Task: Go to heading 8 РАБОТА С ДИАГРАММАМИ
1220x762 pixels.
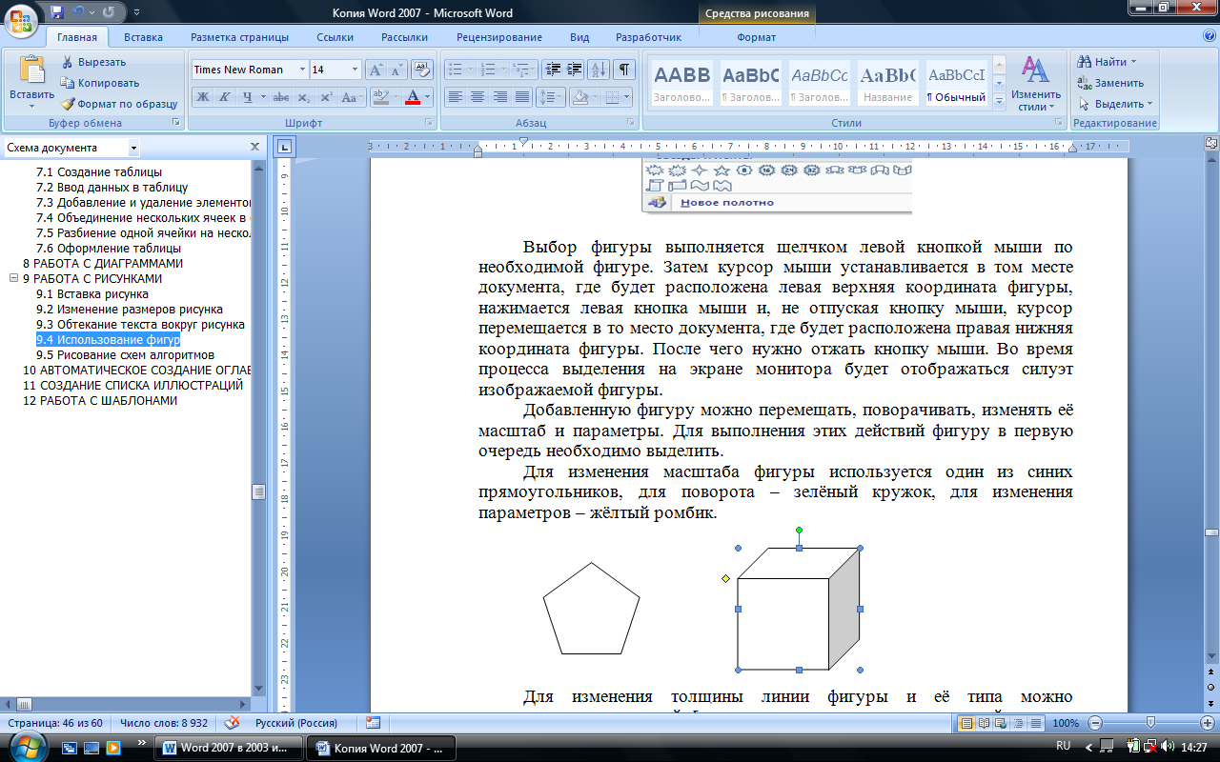Action: [x=103, y=264]
